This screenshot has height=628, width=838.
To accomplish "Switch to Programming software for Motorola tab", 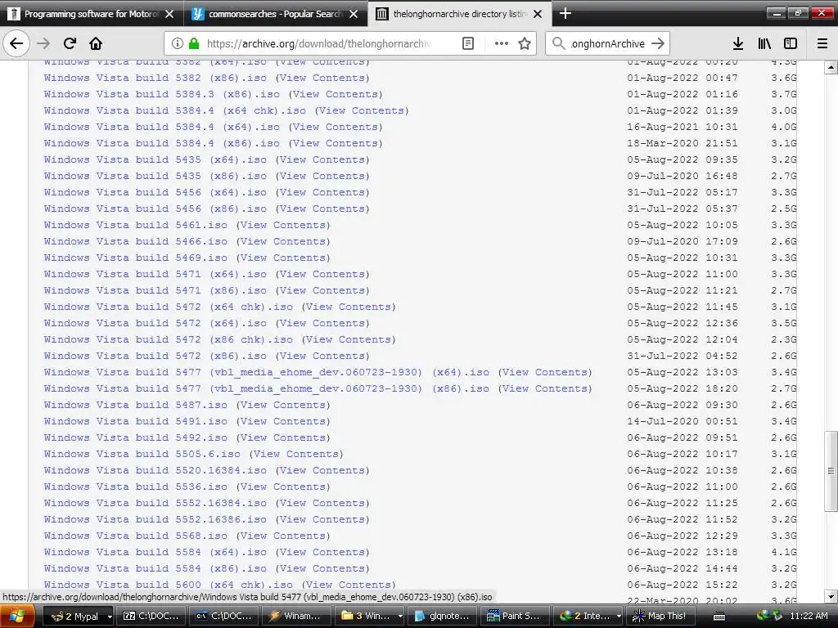I will coord(92,13).
